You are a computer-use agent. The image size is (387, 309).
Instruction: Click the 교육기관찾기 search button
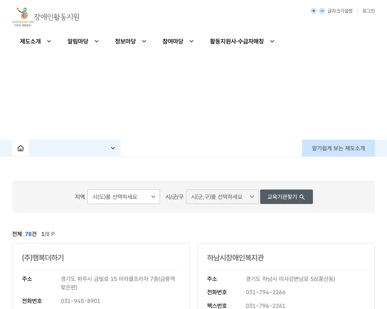[286, 197]
